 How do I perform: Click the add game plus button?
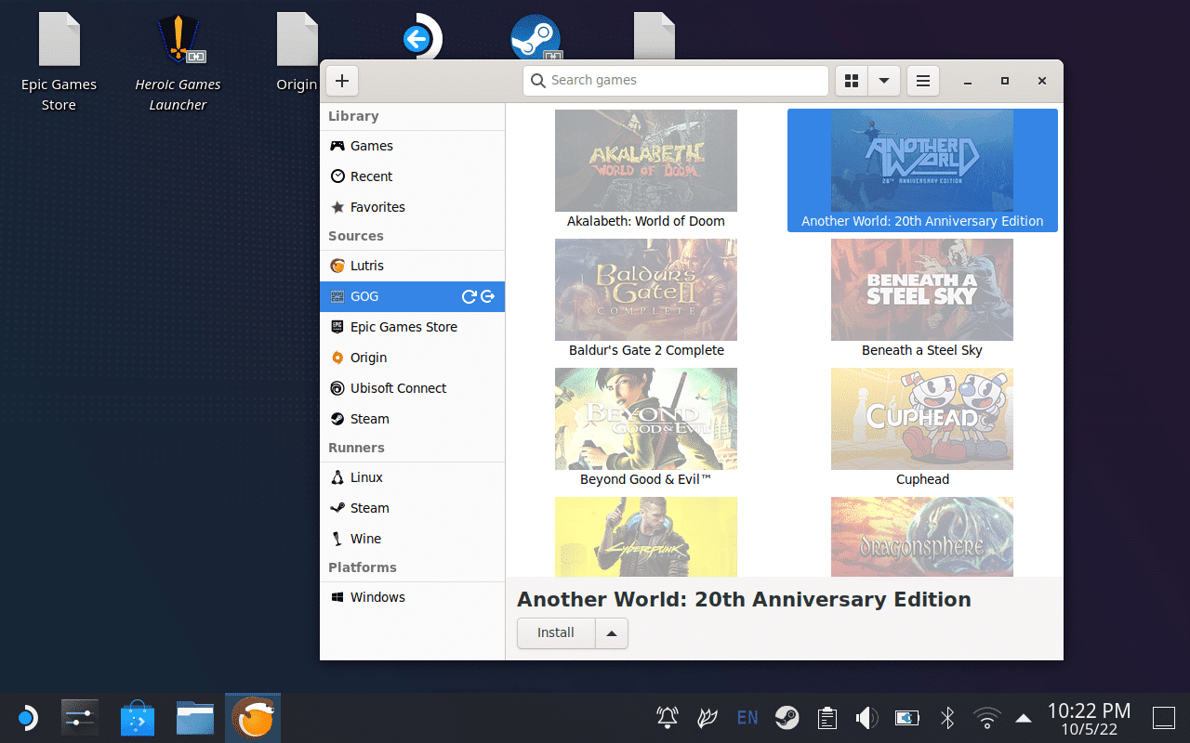click(x=342, y=81)
